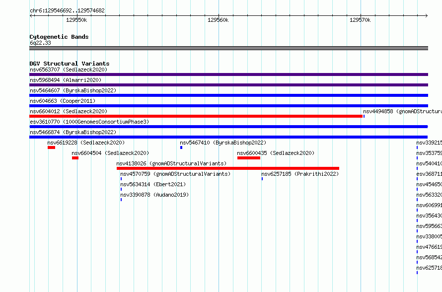Image resolution: width=442 pixels, height=292 pixels.
Task: Open variant nsv5634314 (Ebert2021) label
Action: coord(153,184)
